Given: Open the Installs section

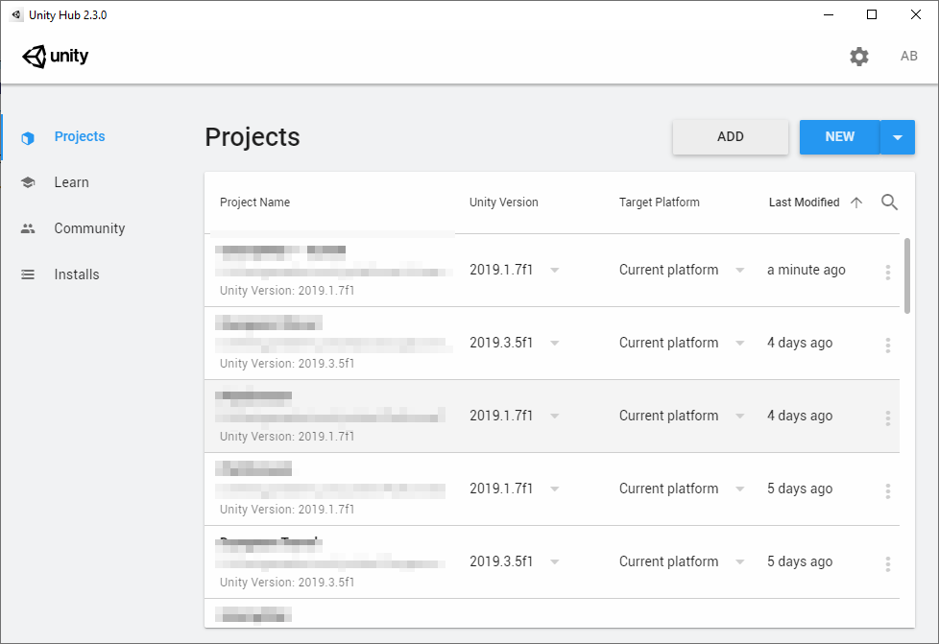Looking at the screenshot, I should (77, 274).
